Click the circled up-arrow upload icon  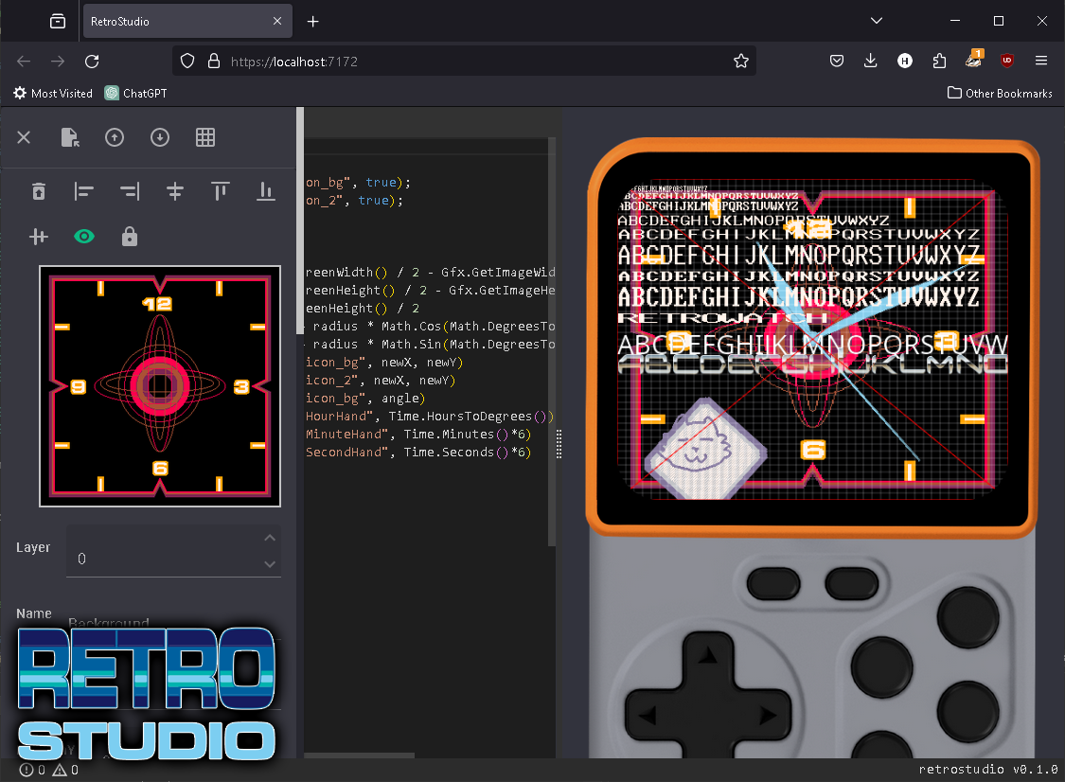[115, 137]
